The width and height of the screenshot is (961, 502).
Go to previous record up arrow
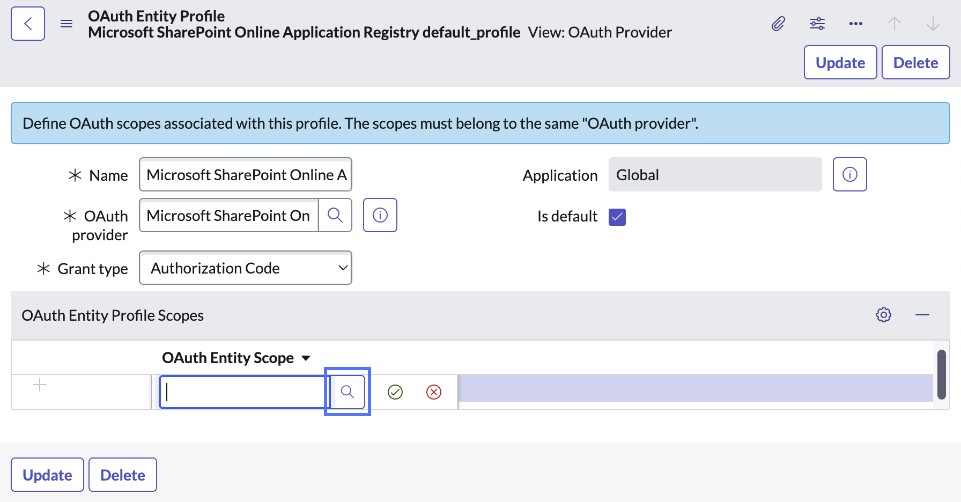click(x=895, y=24)
